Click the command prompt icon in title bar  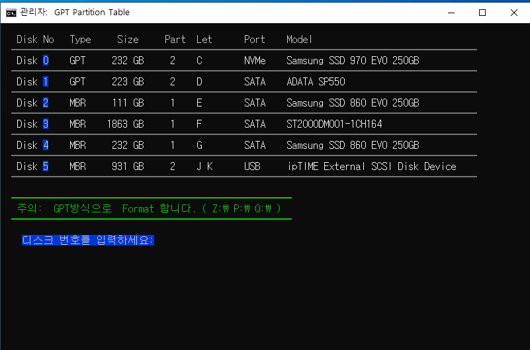click(x=11, y=13)
